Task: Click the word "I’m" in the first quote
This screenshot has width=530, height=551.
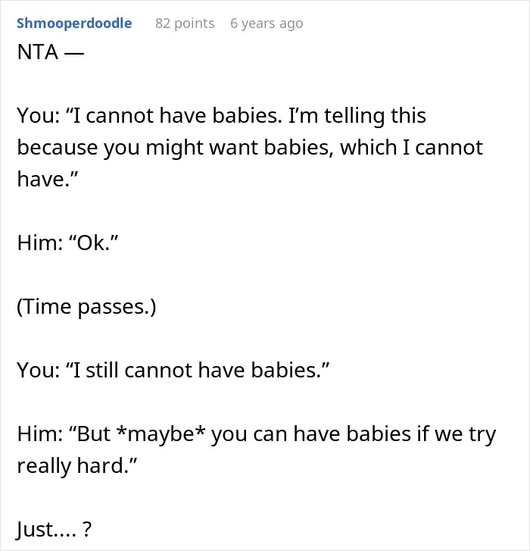Action: (303, 116)
